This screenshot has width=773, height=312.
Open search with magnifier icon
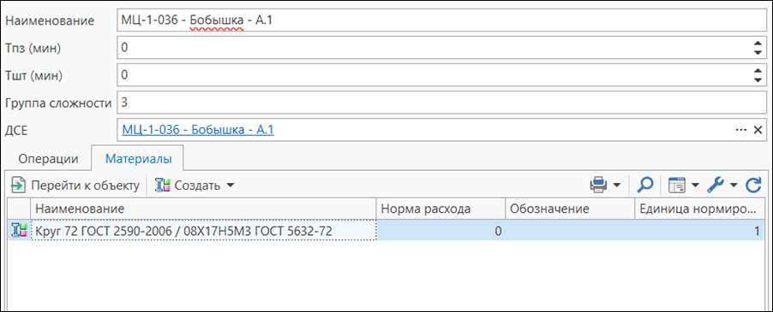[644, 185]
